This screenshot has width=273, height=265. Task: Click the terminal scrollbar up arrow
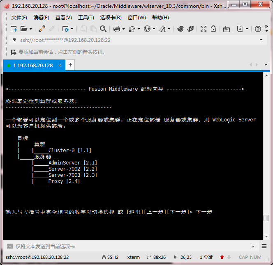pyautogui.click(x=266, y=75)
